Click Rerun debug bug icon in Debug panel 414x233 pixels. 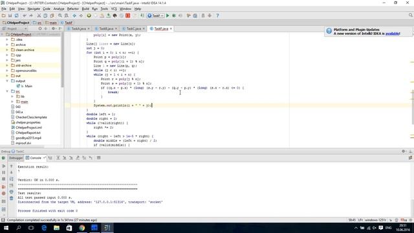tap(3, 158)
